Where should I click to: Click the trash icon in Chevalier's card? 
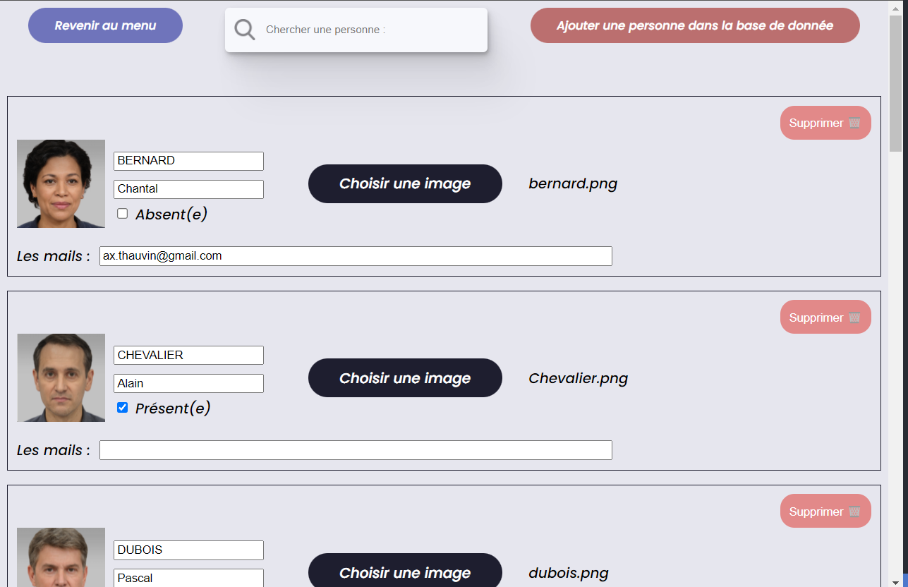point(854,317)
